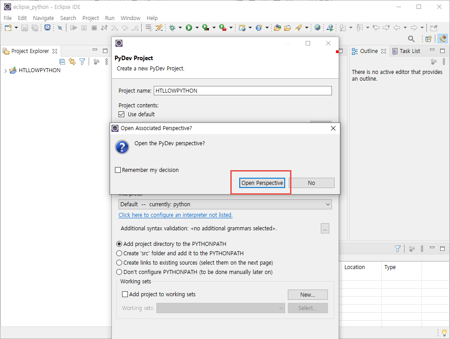Click the Resume debug icon
The image size is (450, 339).
[x=74, y=28]
